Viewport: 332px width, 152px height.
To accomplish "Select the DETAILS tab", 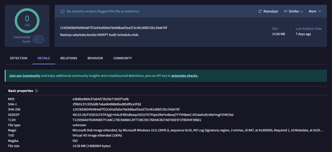I will point(44,58).
